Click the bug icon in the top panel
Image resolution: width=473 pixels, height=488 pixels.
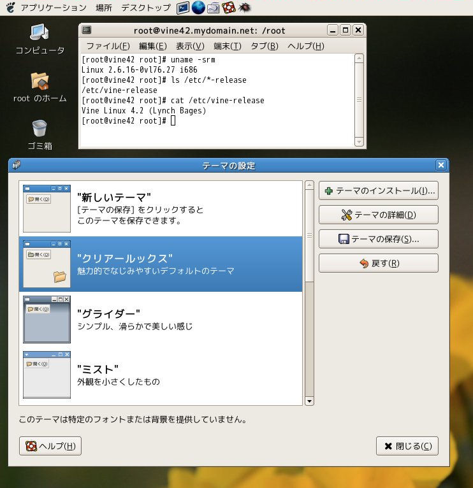point(244,8)
